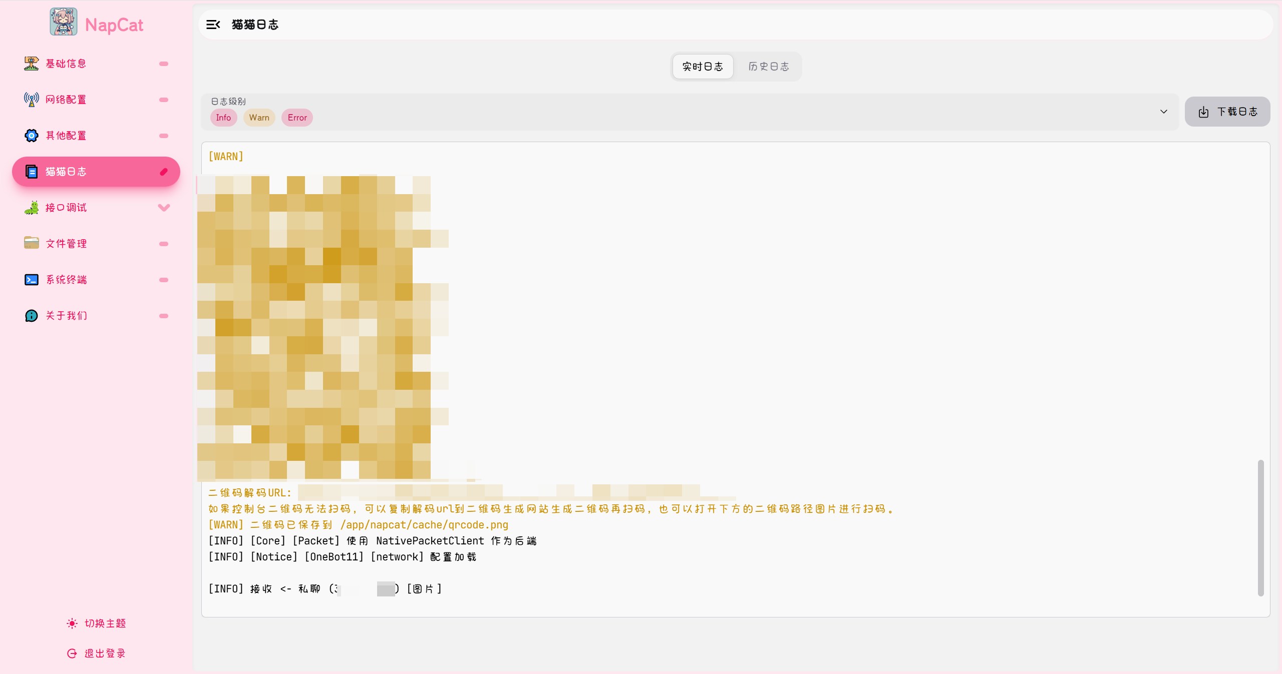The height and width of the screenshot is (674, 1282).
Task: Select the 实时日志 tab
Action: point(703,67)
